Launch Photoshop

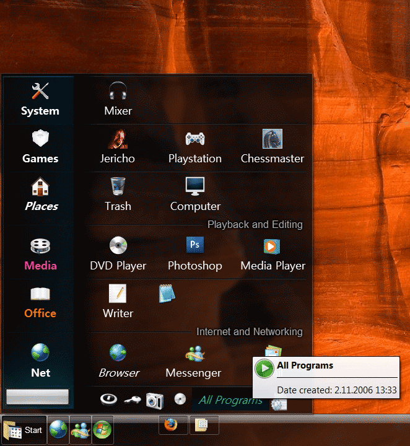[x=195, y=247]
